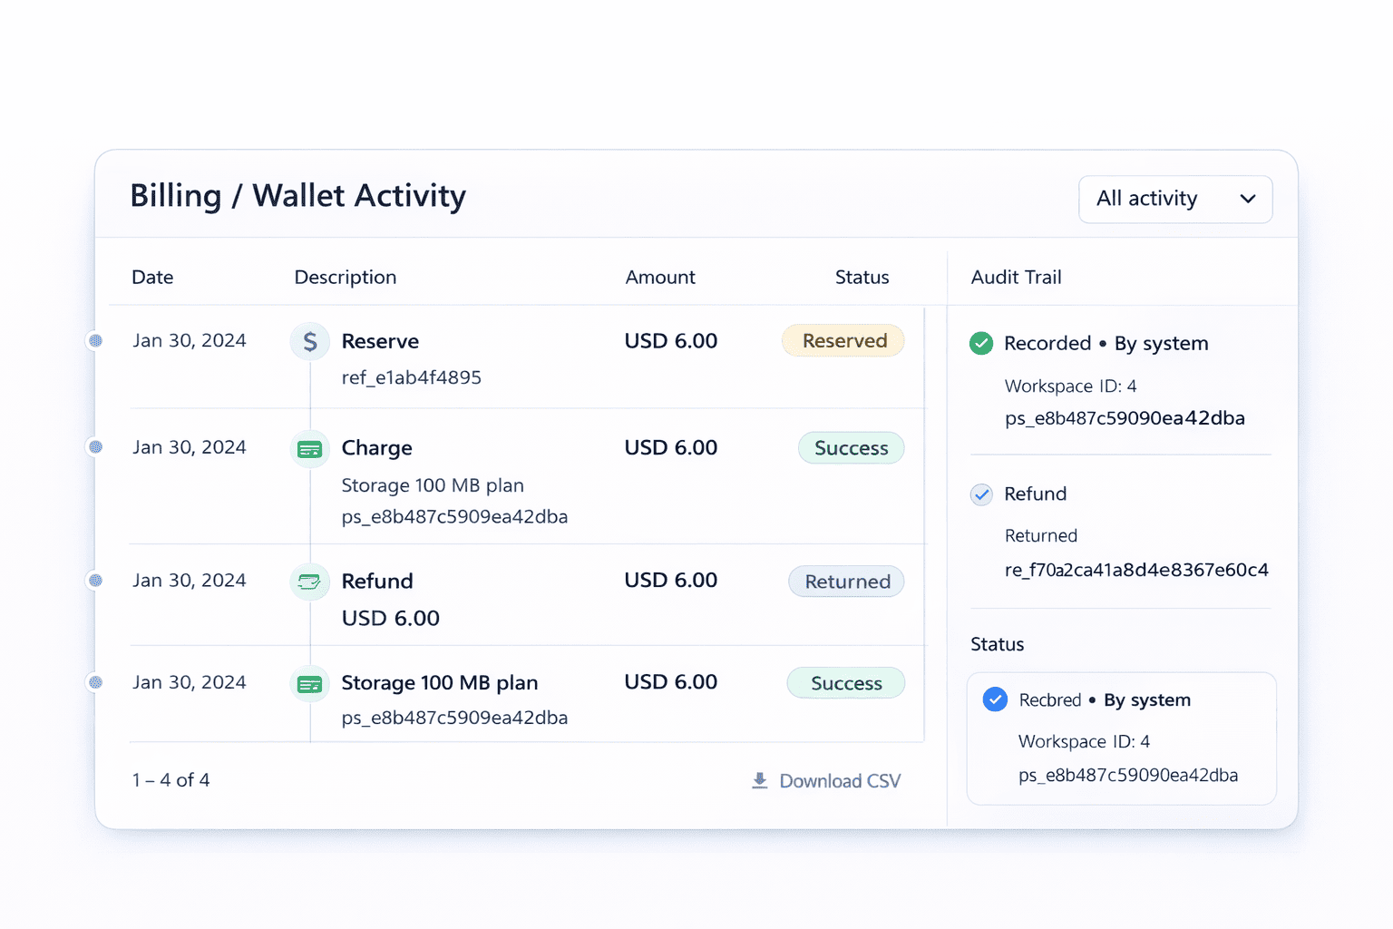This screenshot has height=929, width=1393.
Task: Select the Audit Trail section header
Action: [x=1016, y=277]
